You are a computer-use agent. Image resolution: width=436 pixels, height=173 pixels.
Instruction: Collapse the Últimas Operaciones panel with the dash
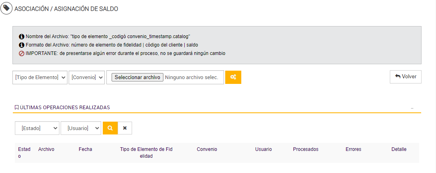[412, 108]
